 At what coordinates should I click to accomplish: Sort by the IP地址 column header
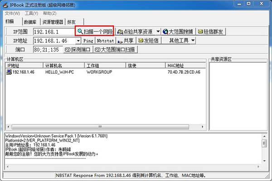coord(24,66)
